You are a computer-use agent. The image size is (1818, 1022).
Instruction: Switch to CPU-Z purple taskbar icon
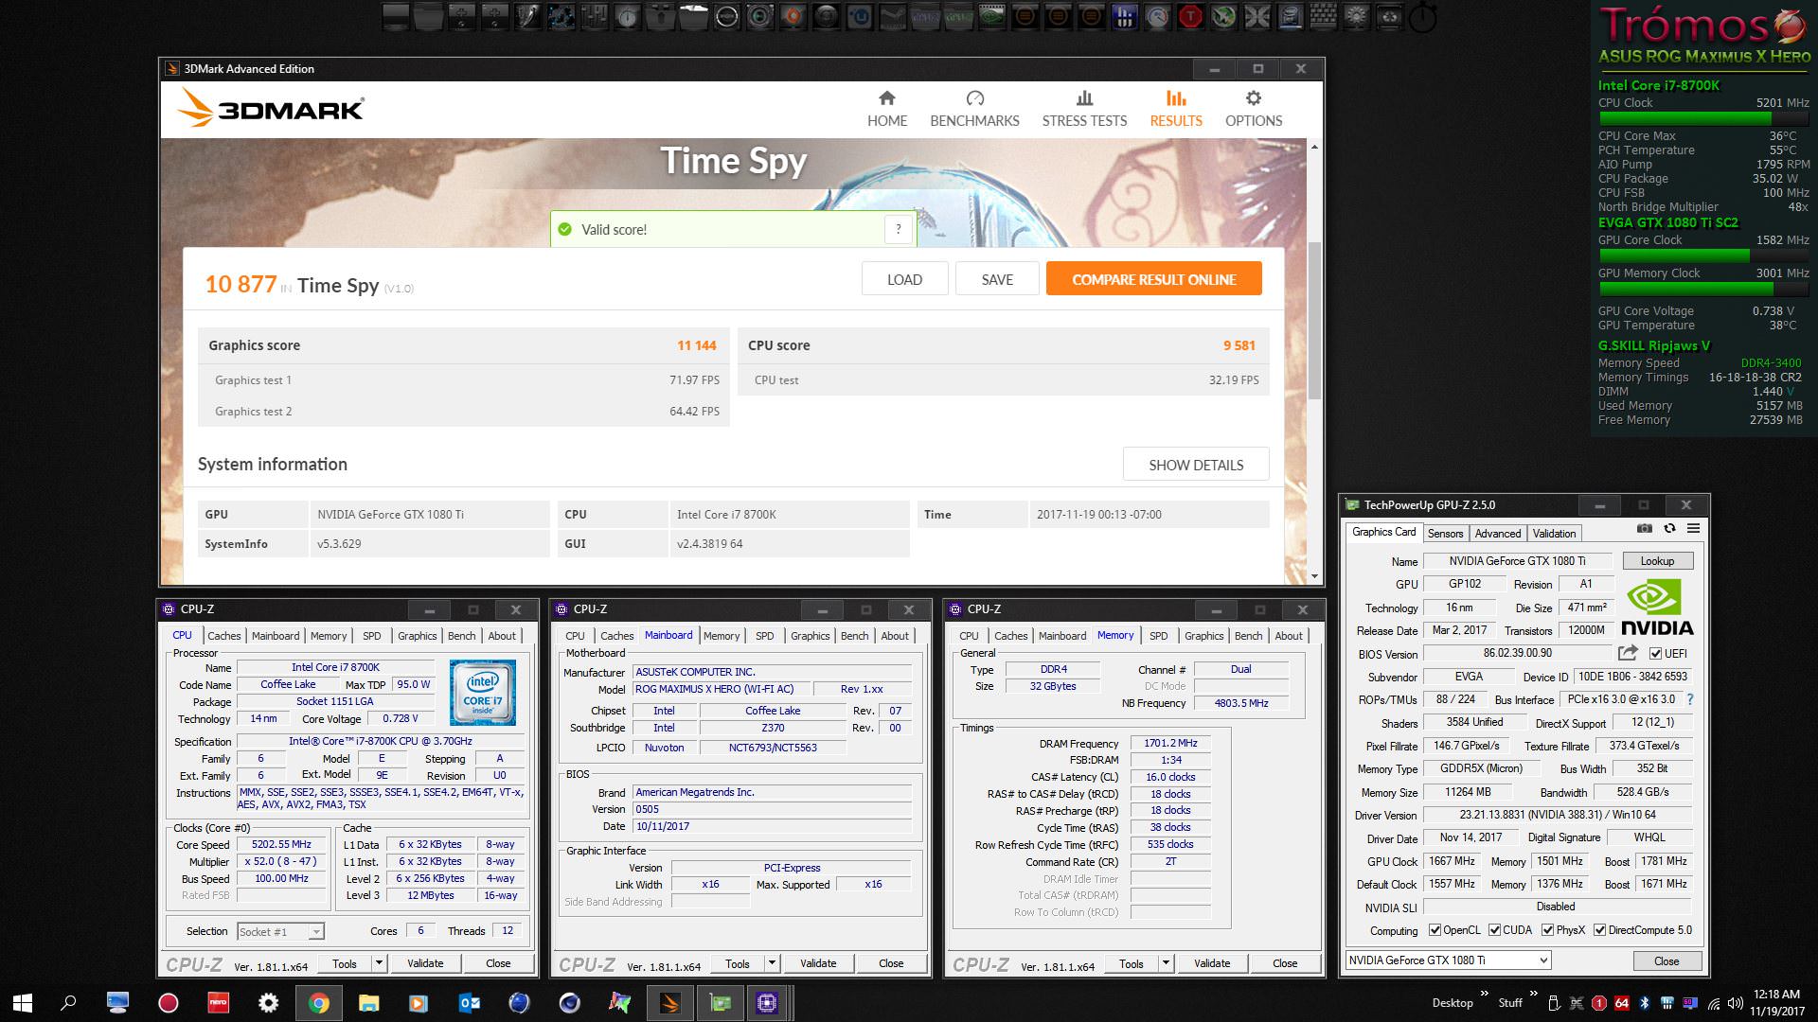coord(767,1003)
